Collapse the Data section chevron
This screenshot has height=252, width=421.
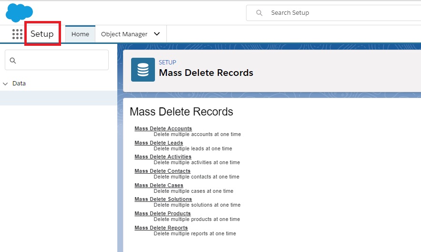coord(6,84)
